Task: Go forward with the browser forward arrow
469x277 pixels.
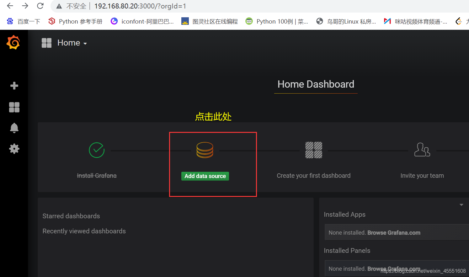Action: tap(25, 6)
